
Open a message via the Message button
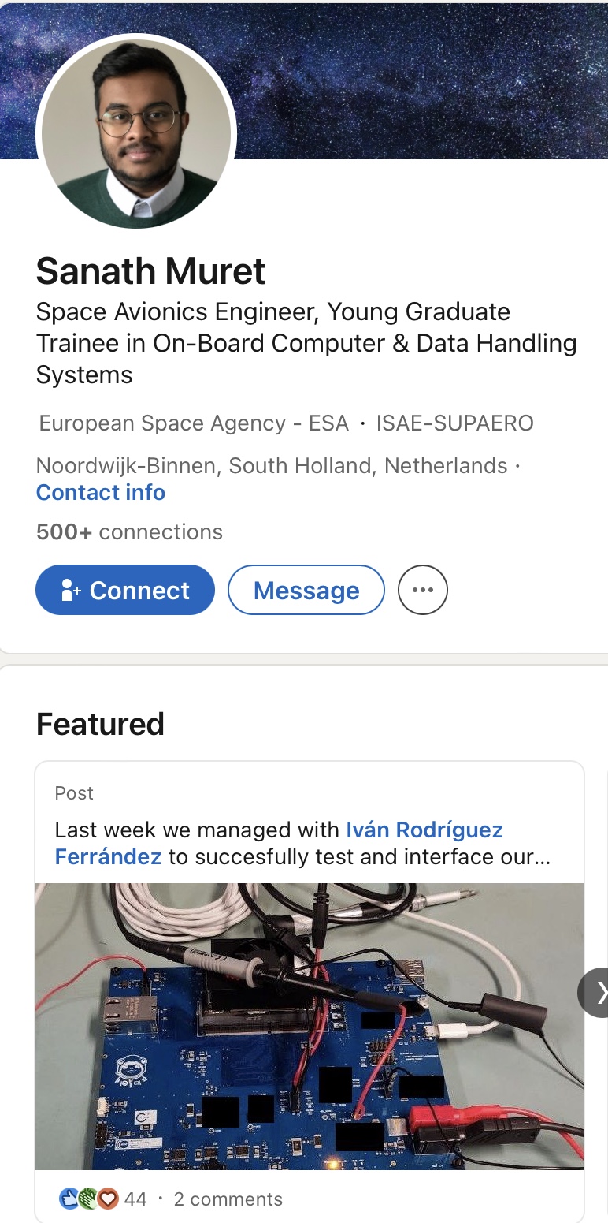point(306,590)
